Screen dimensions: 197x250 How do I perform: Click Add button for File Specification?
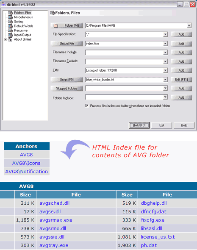coord(181,34)
